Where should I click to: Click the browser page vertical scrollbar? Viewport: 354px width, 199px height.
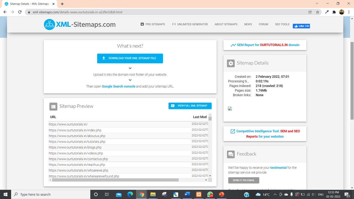pos(352,81)
